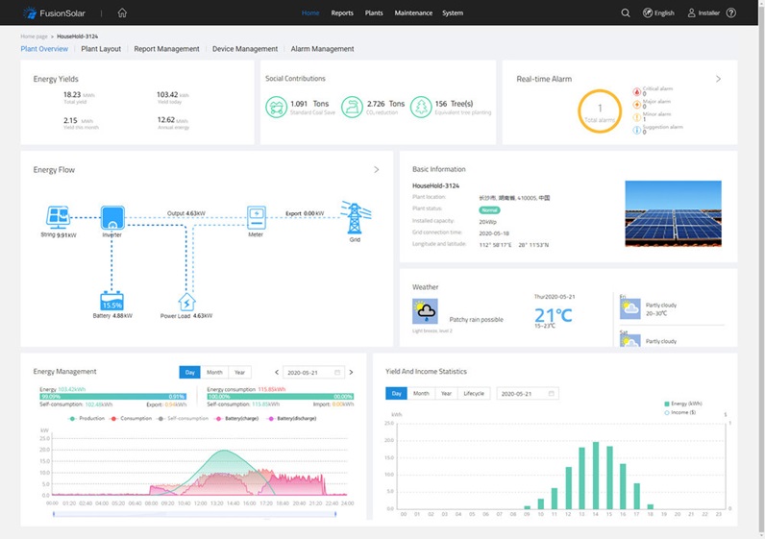Switch to the Report Management tab

[x=166, y=49]
